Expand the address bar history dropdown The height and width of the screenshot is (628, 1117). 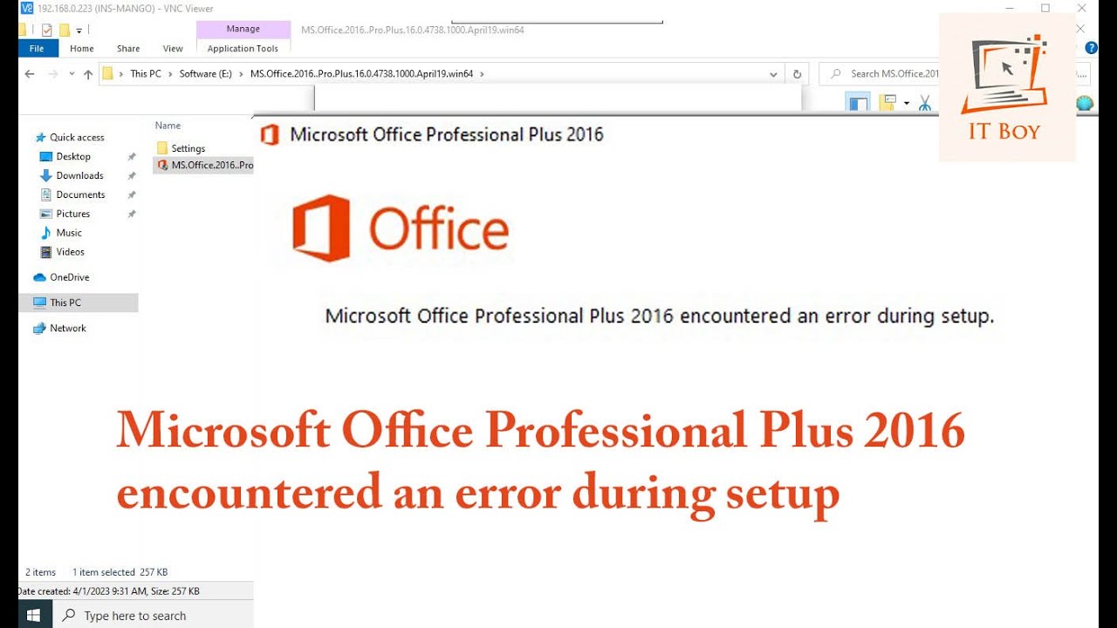(773, 74)
